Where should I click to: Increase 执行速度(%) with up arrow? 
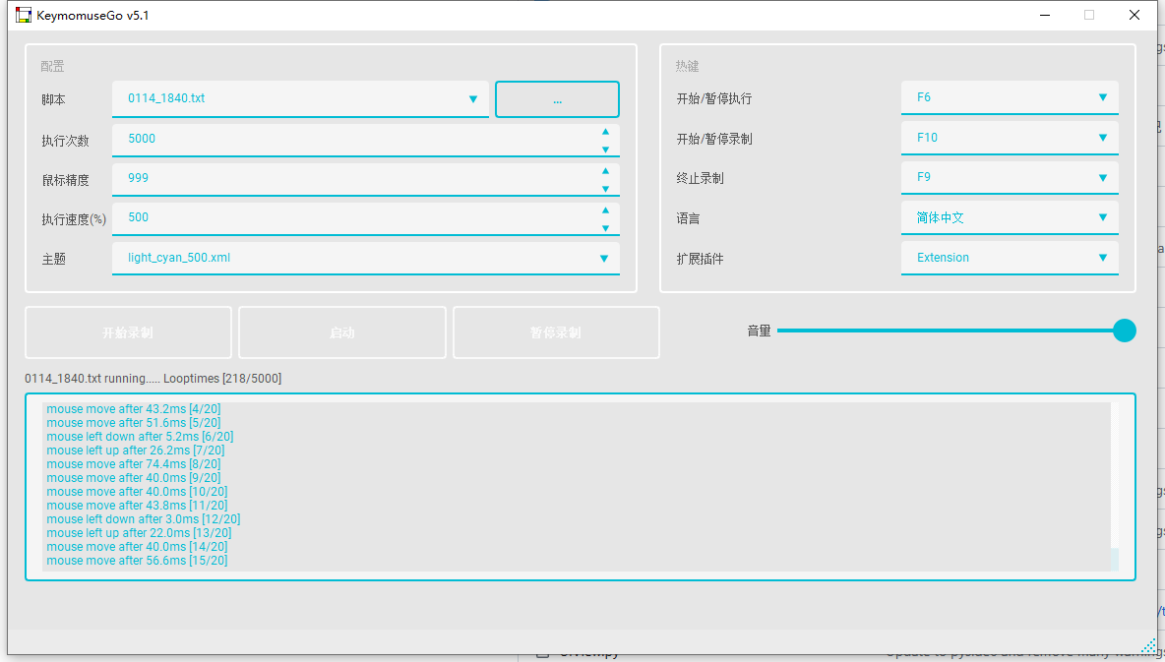click(x=605, y=211)
